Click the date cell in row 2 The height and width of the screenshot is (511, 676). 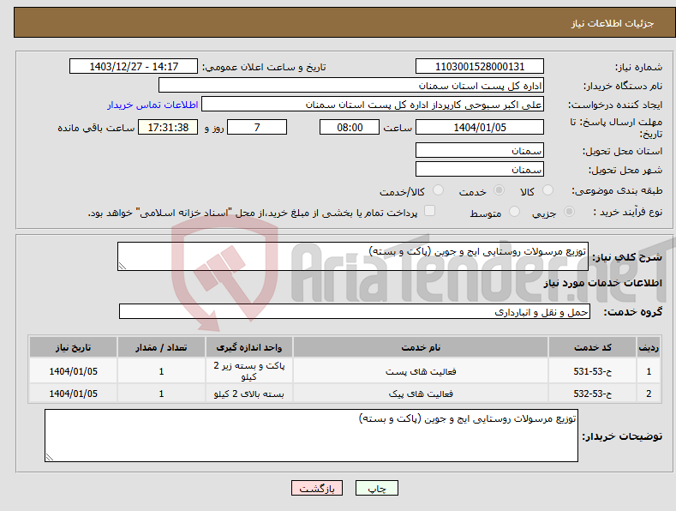74,394
